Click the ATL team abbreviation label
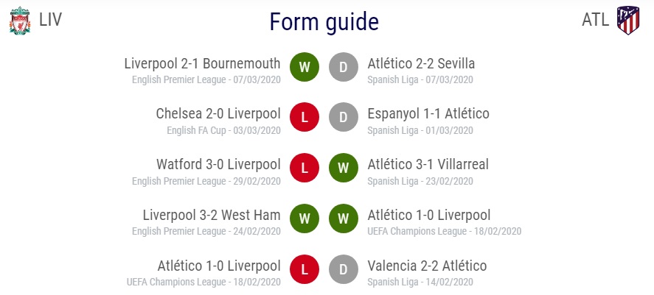This screenshot has height=295, width=654. coord(596,20)
